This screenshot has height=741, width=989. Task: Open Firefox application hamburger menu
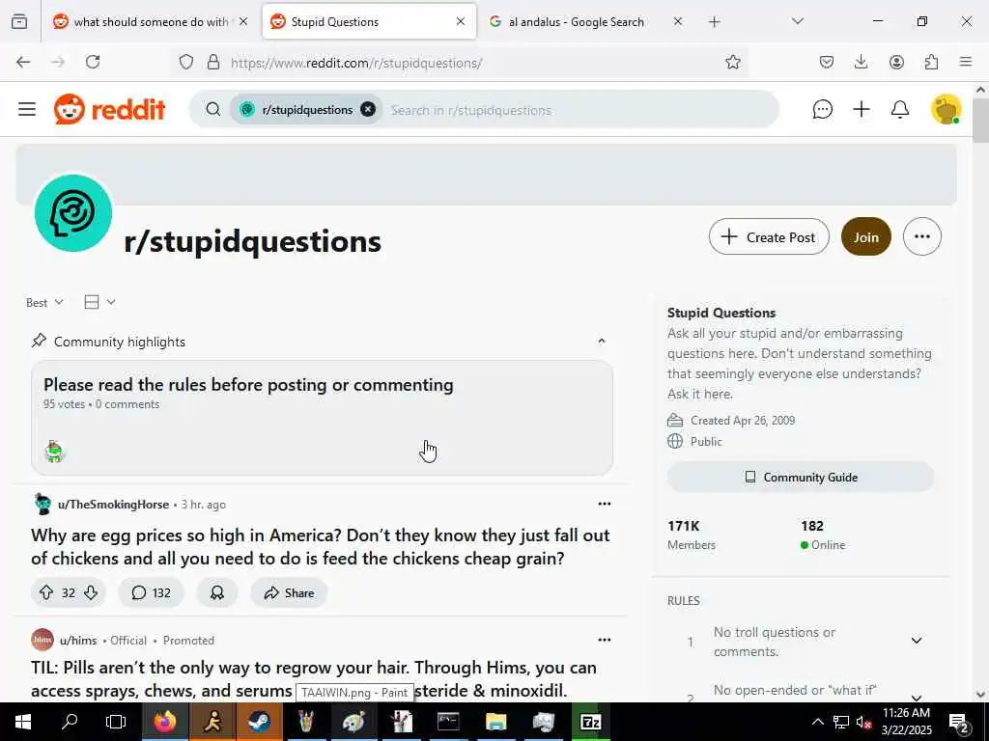(965, 62)
